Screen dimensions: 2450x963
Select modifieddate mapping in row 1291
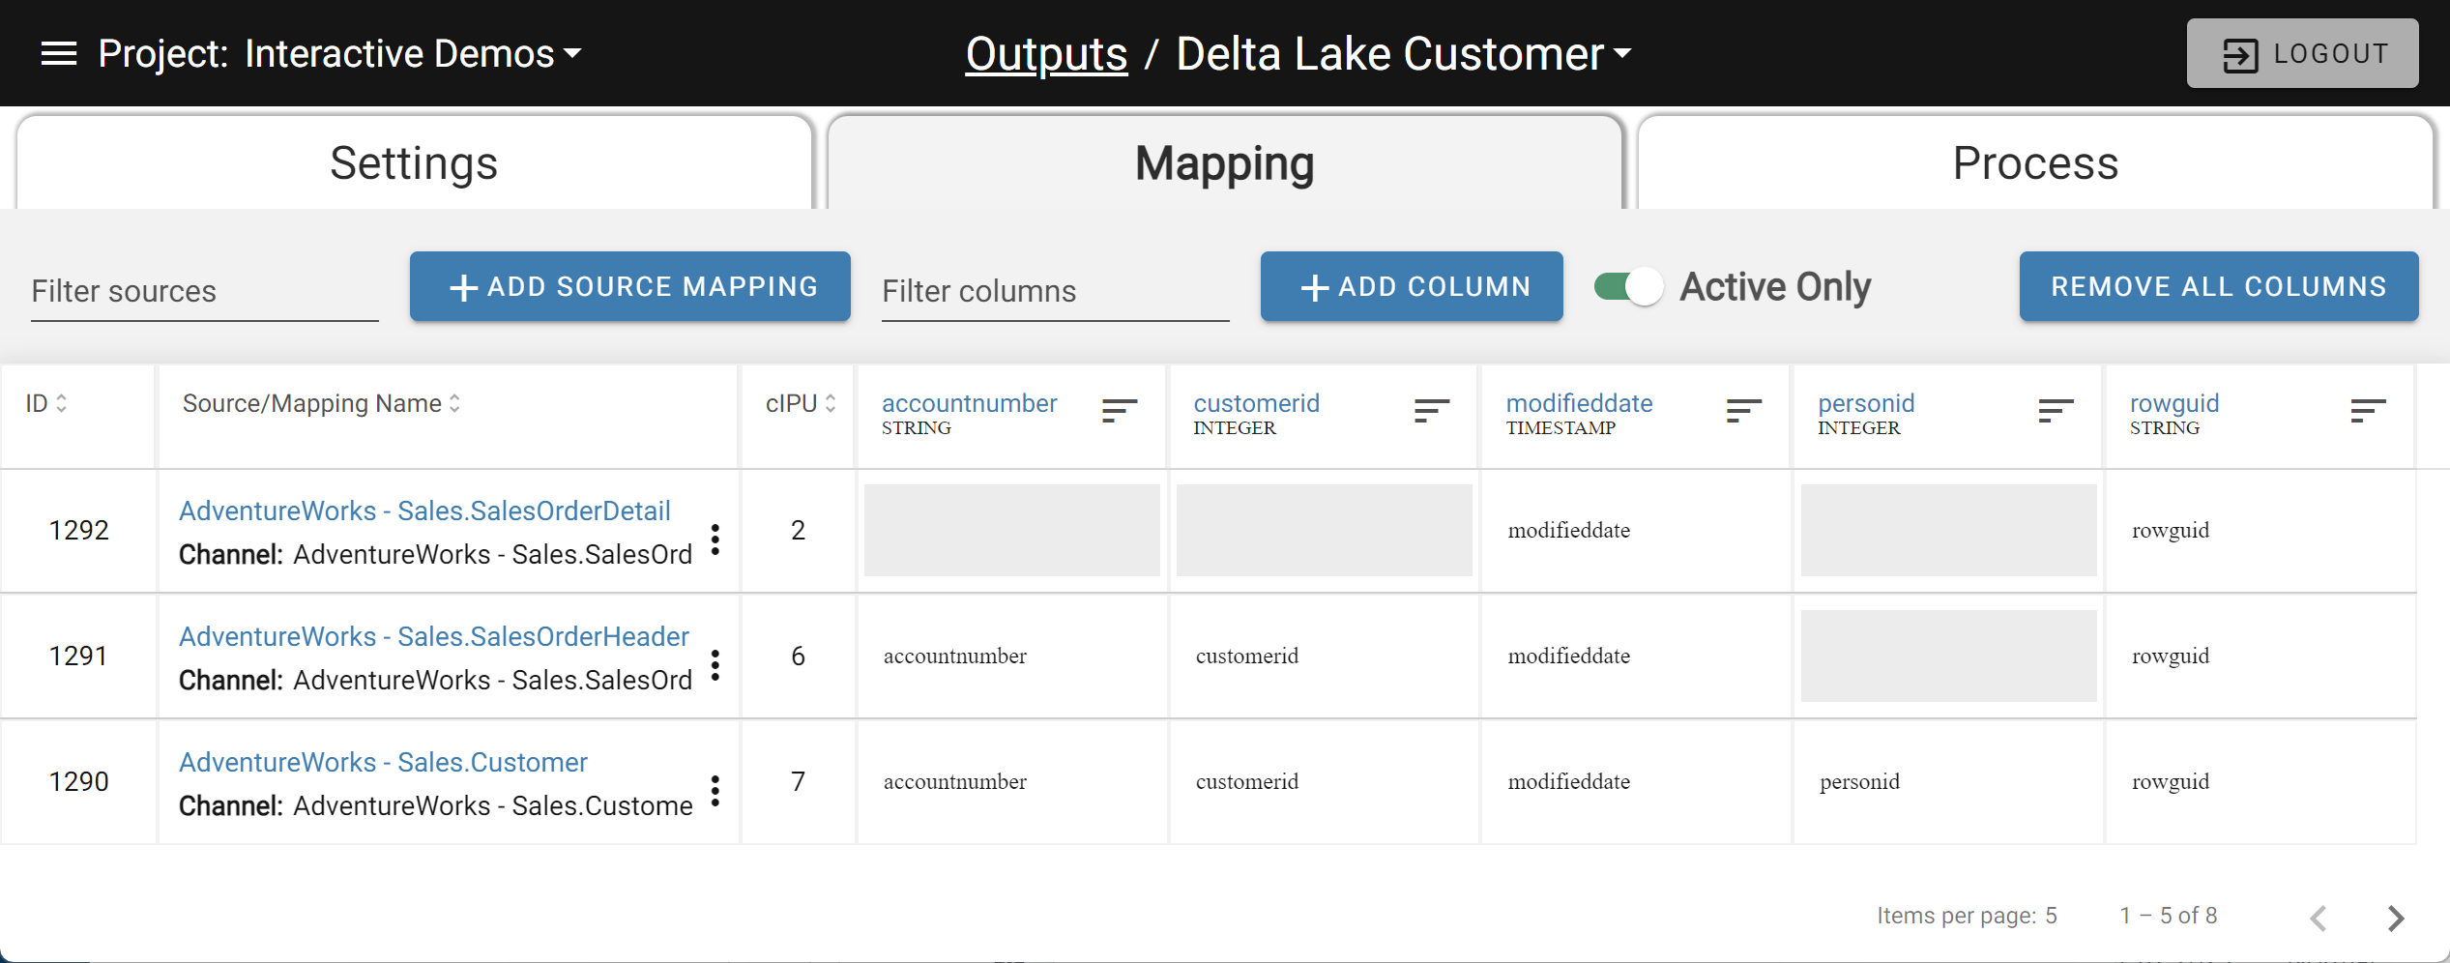click(x=1569, y=656)
